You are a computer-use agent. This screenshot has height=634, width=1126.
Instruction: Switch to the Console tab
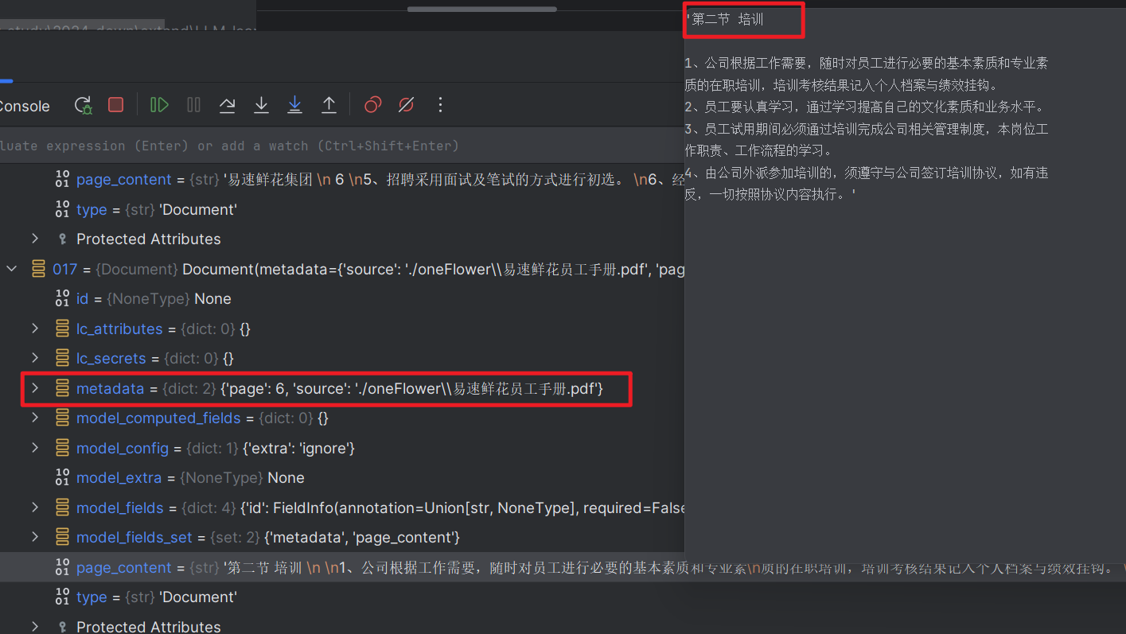point(25,106)
